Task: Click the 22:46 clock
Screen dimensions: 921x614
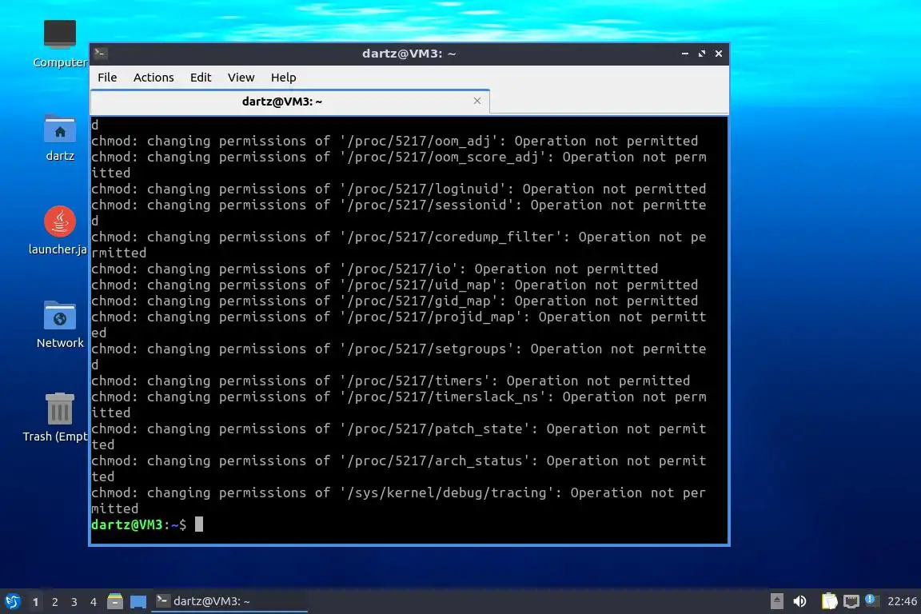Action: coord(902,601)
